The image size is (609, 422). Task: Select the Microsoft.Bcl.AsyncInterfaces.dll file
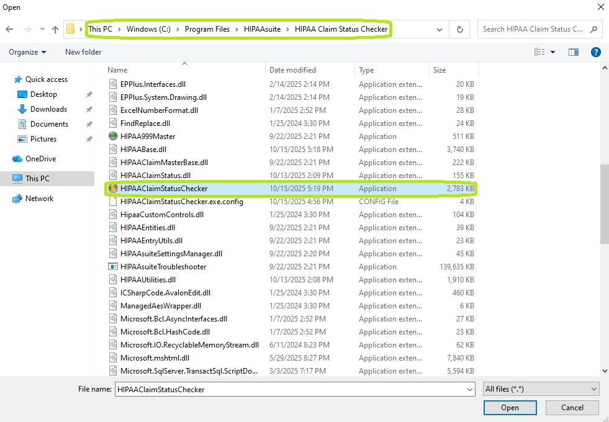click(x=174, y=319)
